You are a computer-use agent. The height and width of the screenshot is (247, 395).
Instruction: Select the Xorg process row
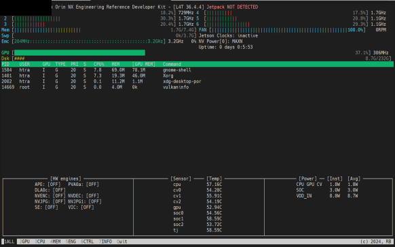tap(197, 76)
